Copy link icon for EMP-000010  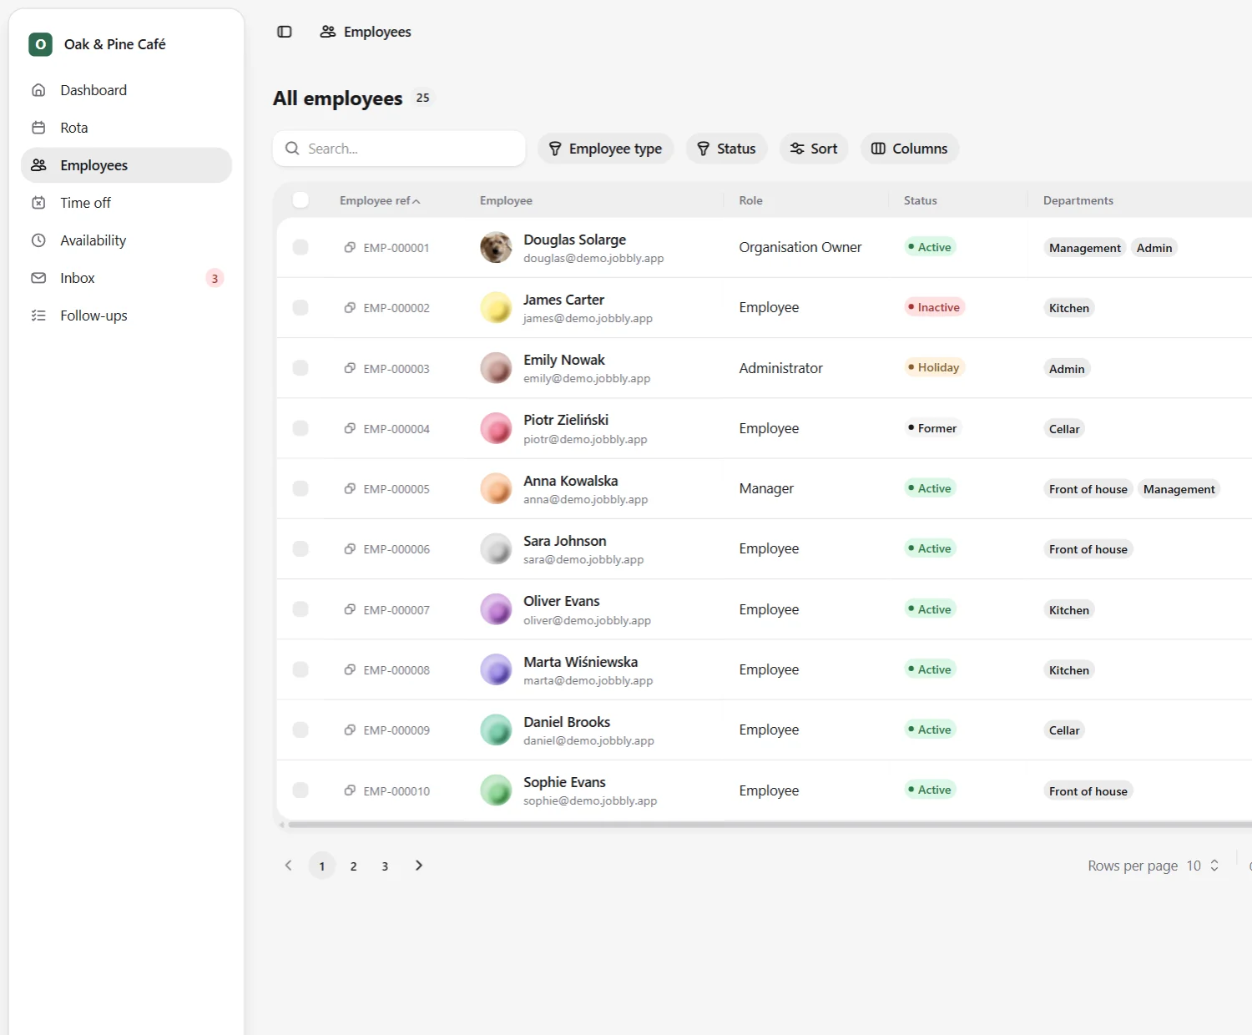click(x=350, y=790)
